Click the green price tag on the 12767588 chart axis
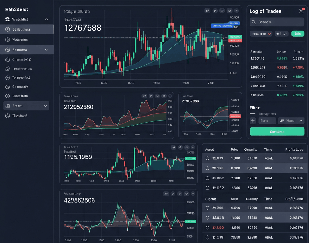 pos(235,37)
